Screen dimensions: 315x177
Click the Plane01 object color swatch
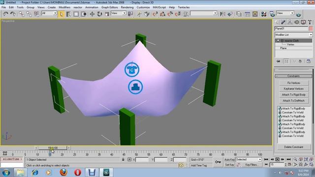(311, 29)
